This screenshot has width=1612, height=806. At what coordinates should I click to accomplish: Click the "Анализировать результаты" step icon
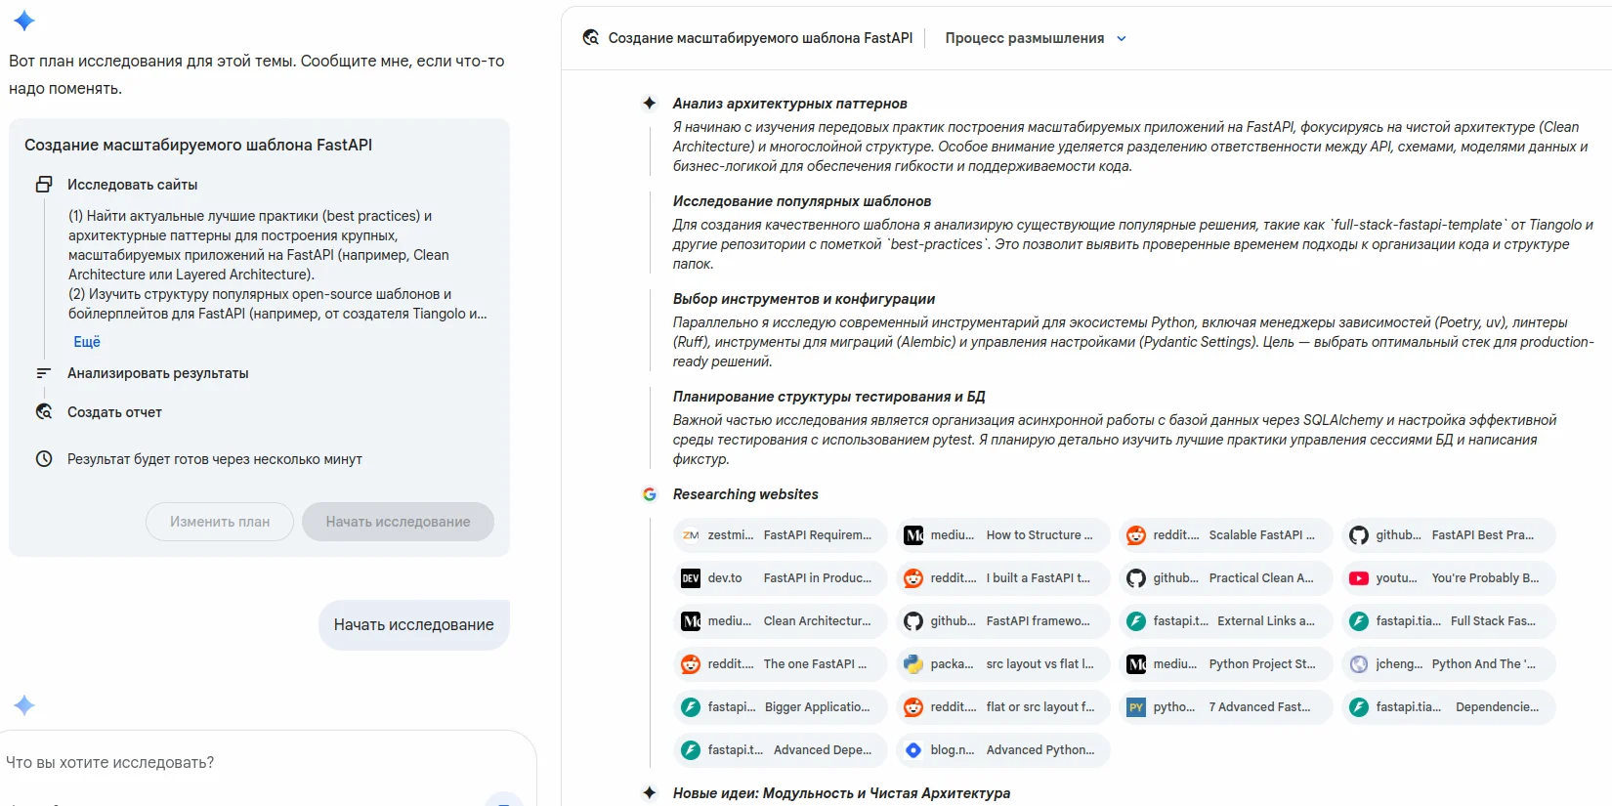point(44,372)
